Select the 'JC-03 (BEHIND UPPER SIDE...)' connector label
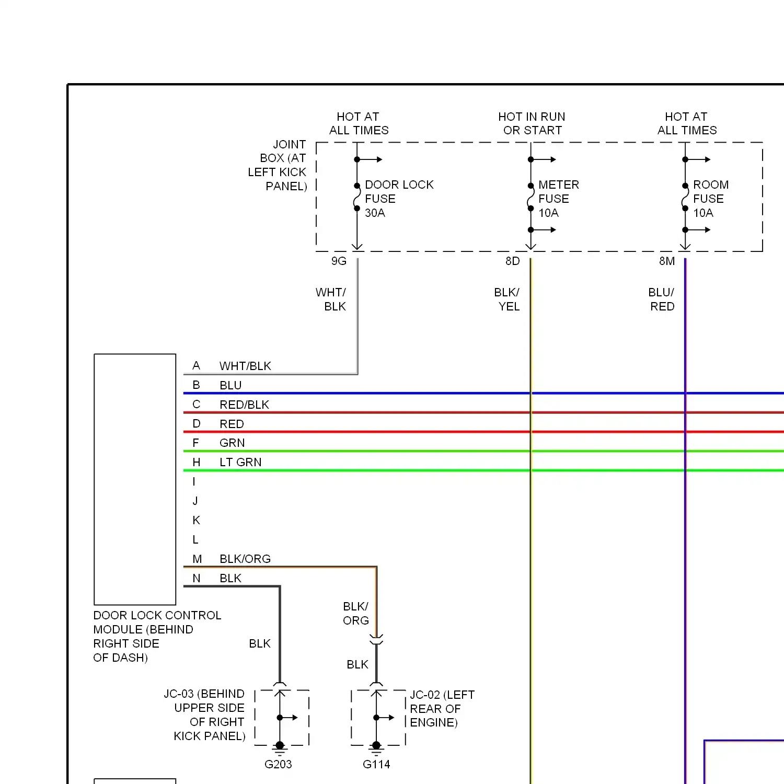 coord(204,714)
